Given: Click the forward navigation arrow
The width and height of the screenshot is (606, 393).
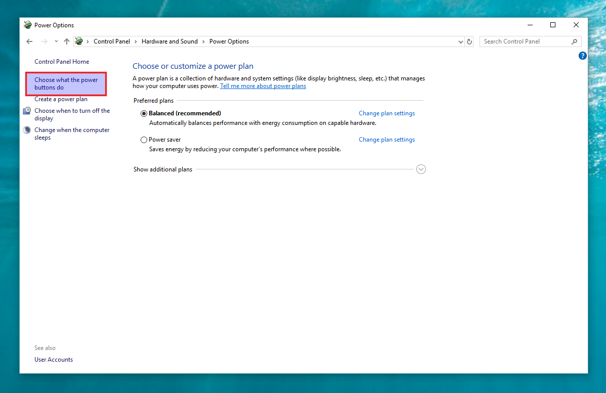Looking at the screenshot, I should 44,41.
